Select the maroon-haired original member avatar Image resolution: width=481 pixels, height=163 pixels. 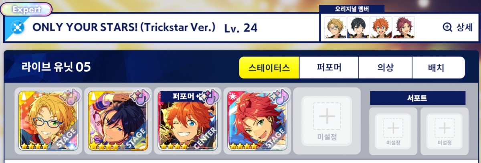[x=404, y=27]
